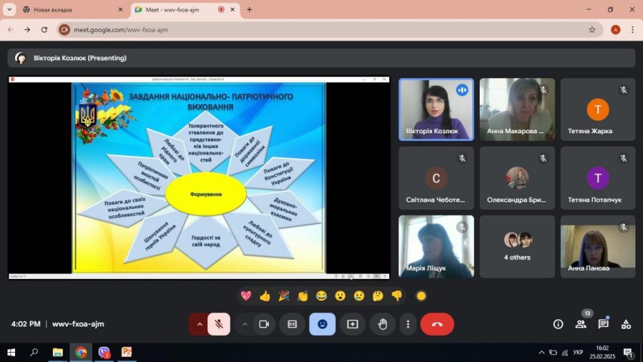
Task: Click the send reaction smiley button
Action: [x=322, y=324]
